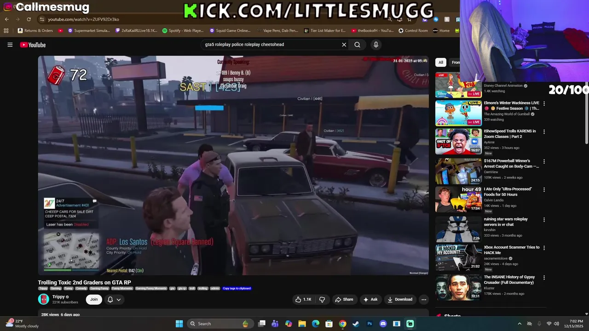Select the All filter chip
Screen dimensions: 589x331
coord(440,63)
